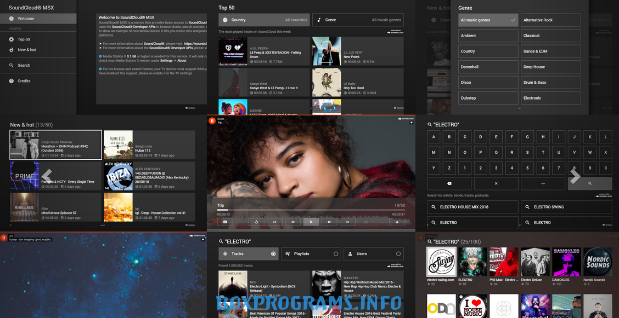
Task: Click the fast-forward button in player controls
Action: coord(329,222)
